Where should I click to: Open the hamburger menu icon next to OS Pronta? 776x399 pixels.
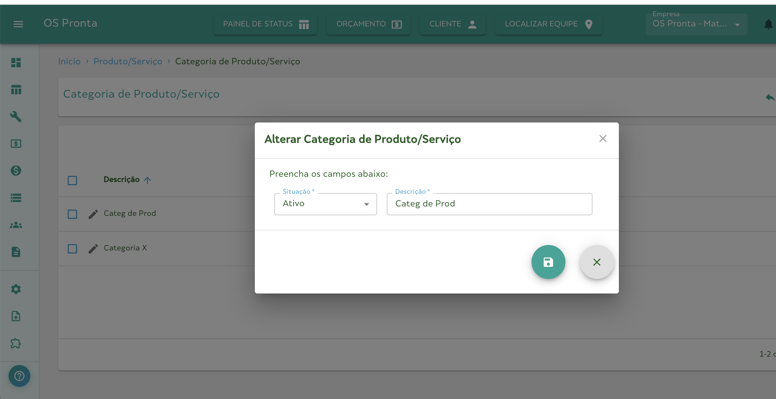[x=18, y=24]
